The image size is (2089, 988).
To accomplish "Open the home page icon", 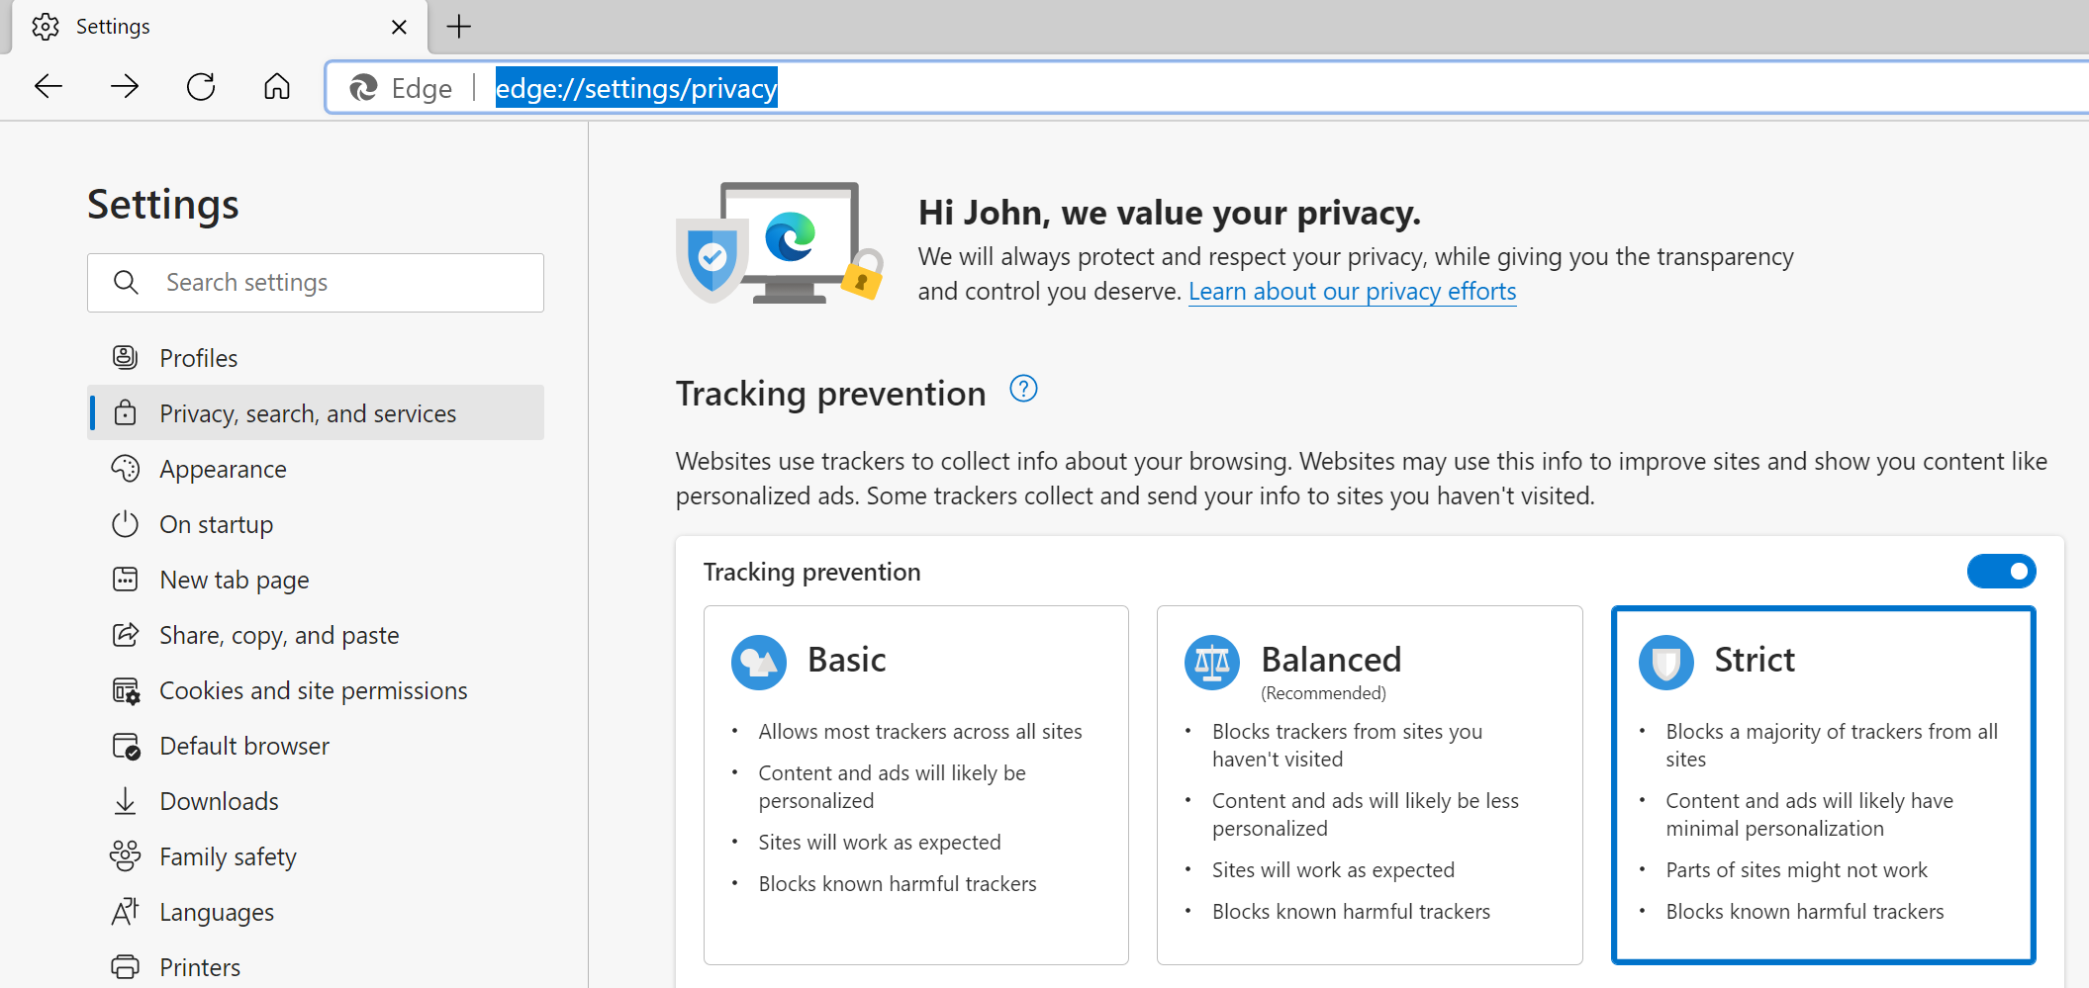I will click(277, 87).
